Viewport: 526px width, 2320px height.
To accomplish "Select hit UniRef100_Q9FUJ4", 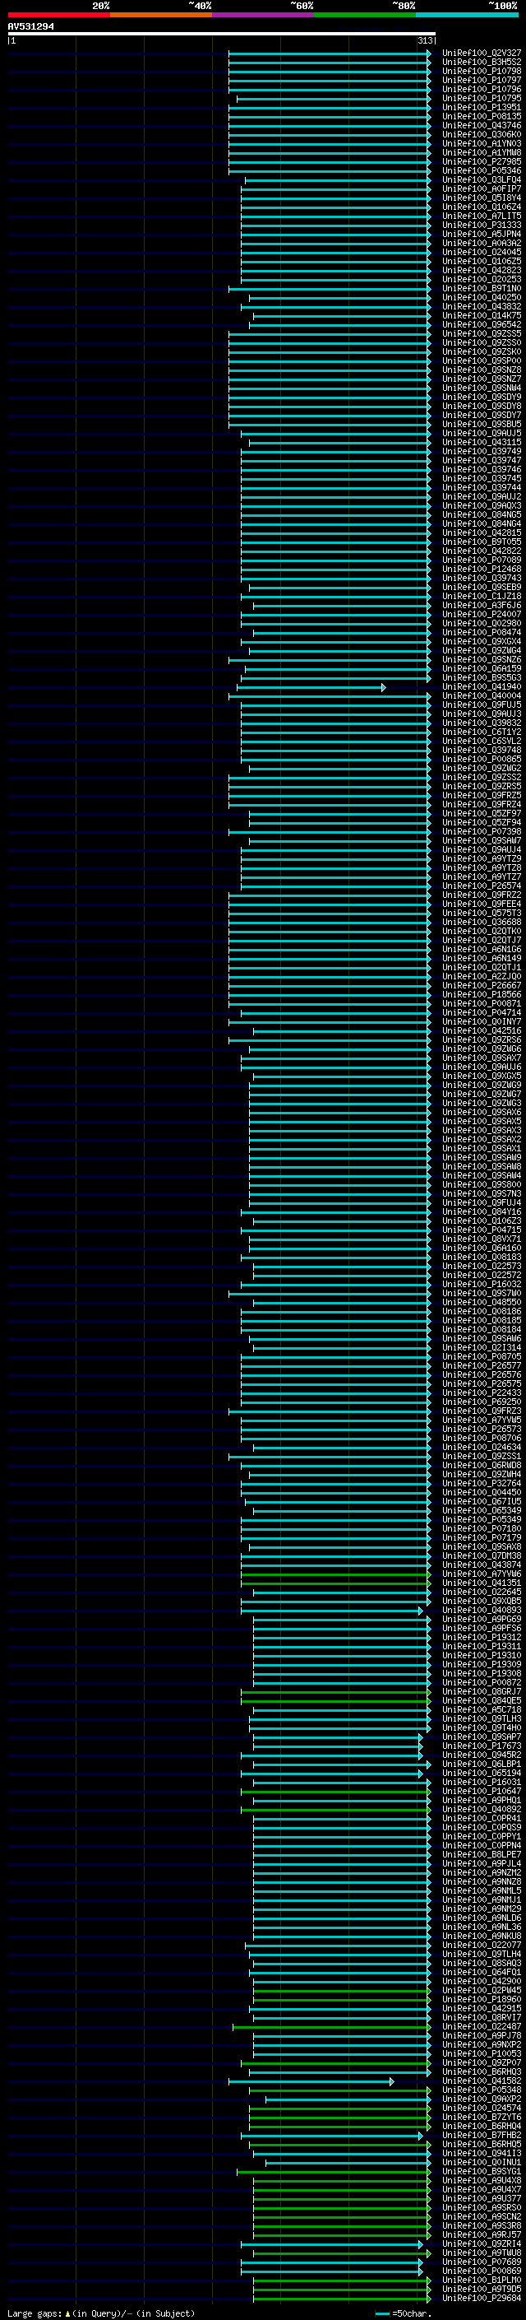I will [482, 1202].
